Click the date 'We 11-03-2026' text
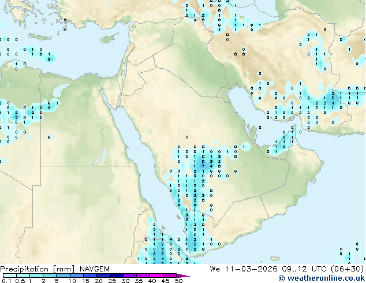 (x=244, y=269)
